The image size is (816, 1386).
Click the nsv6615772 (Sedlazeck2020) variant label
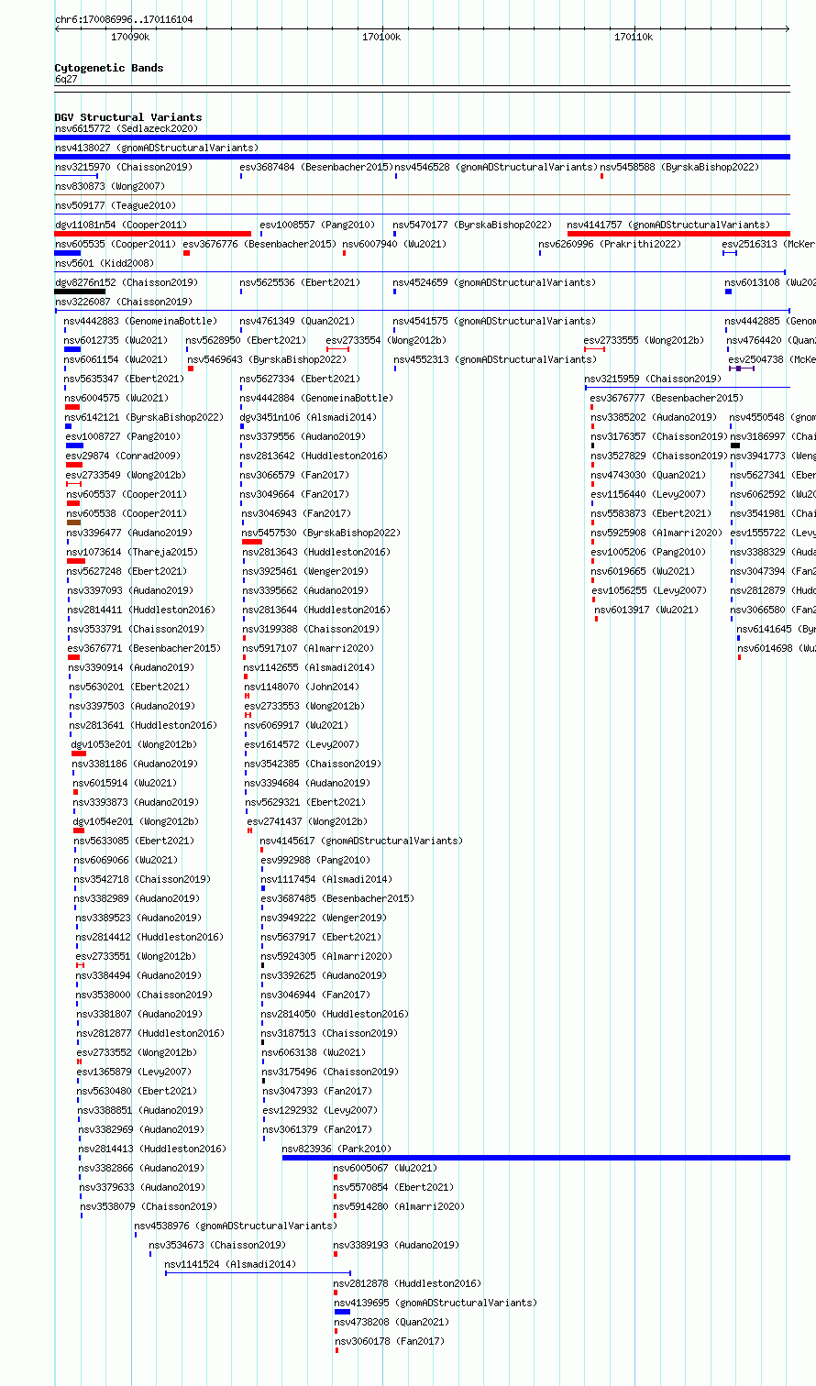tap(126, 129)
